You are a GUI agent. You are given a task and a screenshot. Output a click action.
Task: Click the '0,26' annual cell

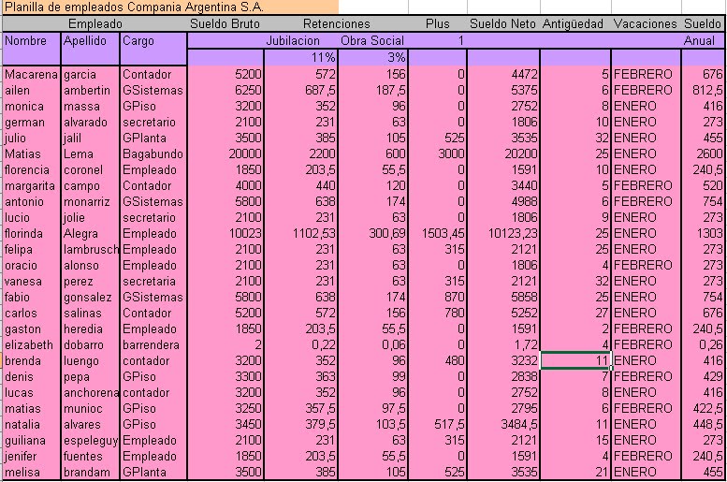[704, 344]
